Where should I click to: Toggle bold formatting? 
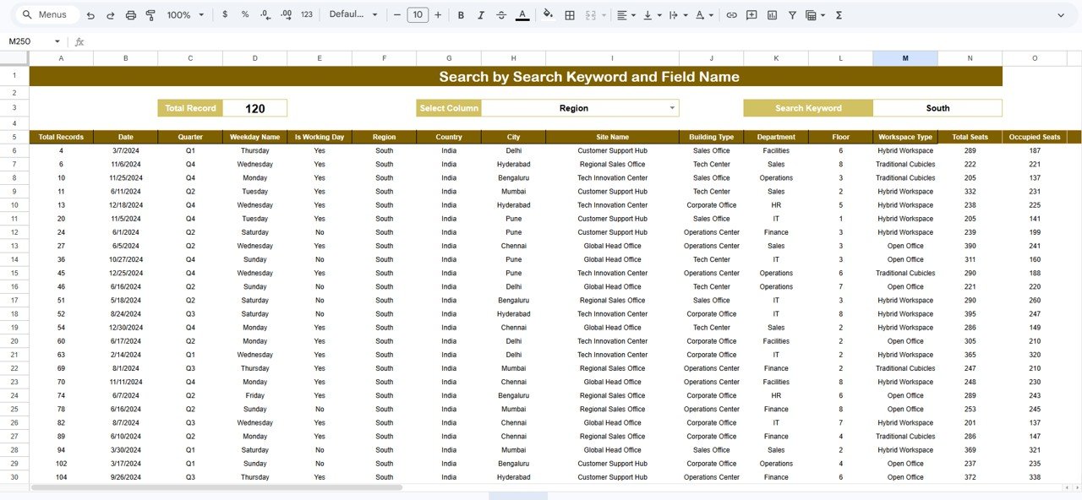[x=461, y=14]
